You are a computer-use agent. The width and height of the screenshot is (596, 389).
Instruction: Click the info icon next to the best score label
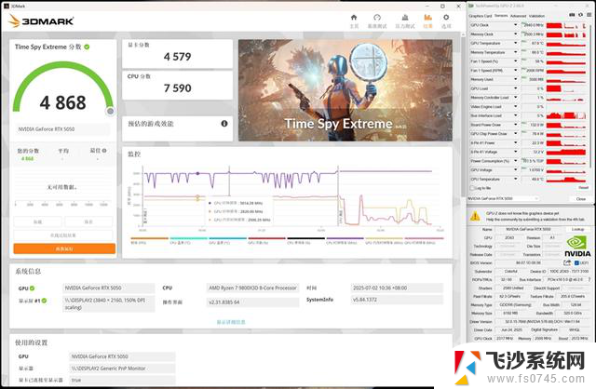tap(104, 151)
